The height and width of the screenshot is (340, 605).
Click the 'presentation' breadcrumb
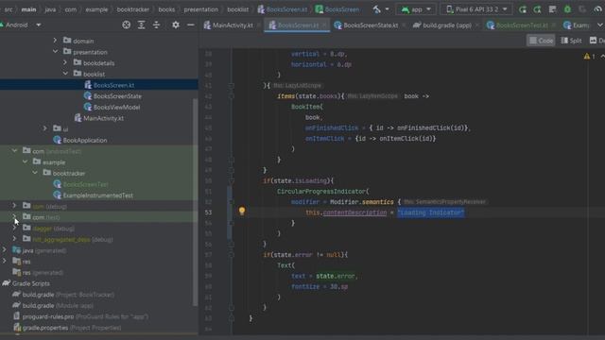click(200, 9)
